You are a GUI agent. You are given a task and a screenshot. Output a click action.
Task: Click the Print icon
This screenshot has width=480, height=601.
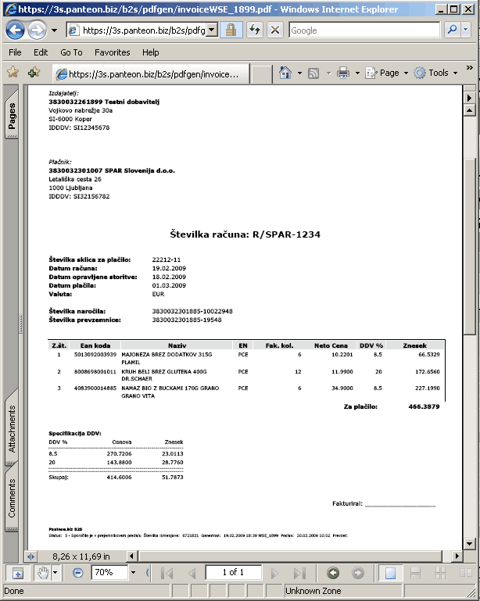(x=343, y=73)
